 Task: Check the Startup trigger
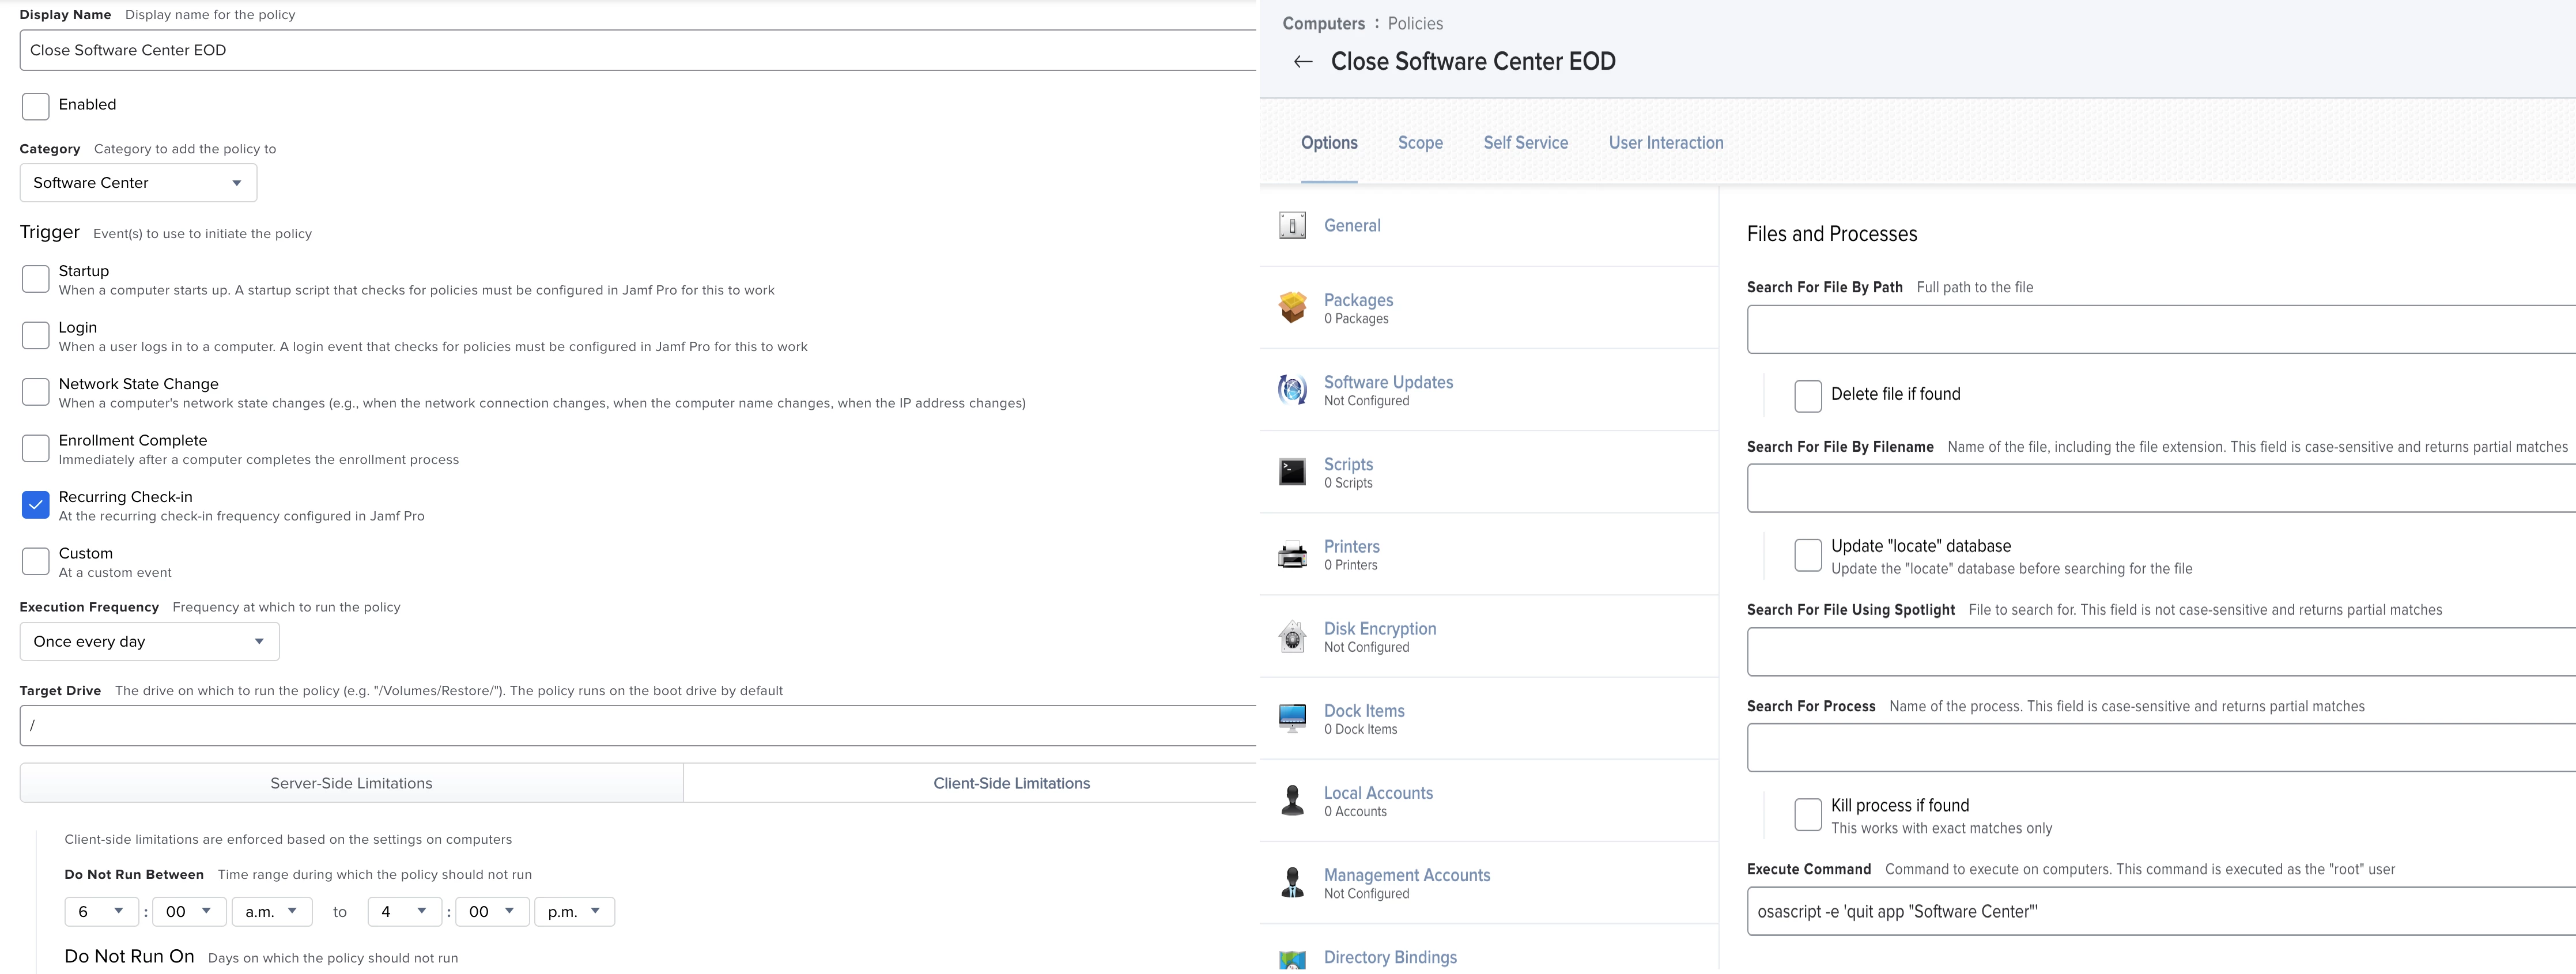click(36, 279)
